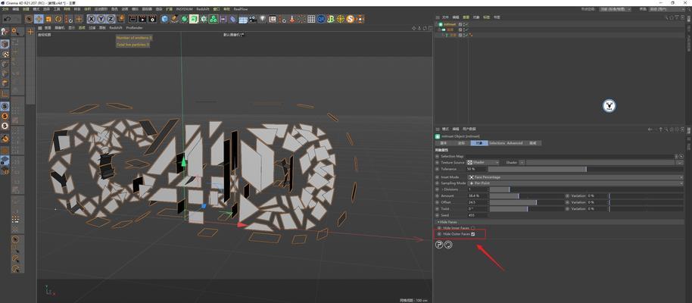
Task: Click the Amount slider
Action: (x=526, y=195)
